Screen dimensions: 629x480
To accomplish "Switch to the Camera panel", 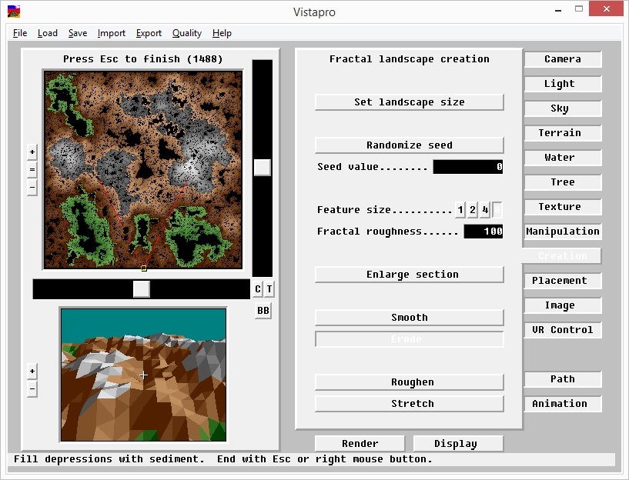I will (563, 59).
